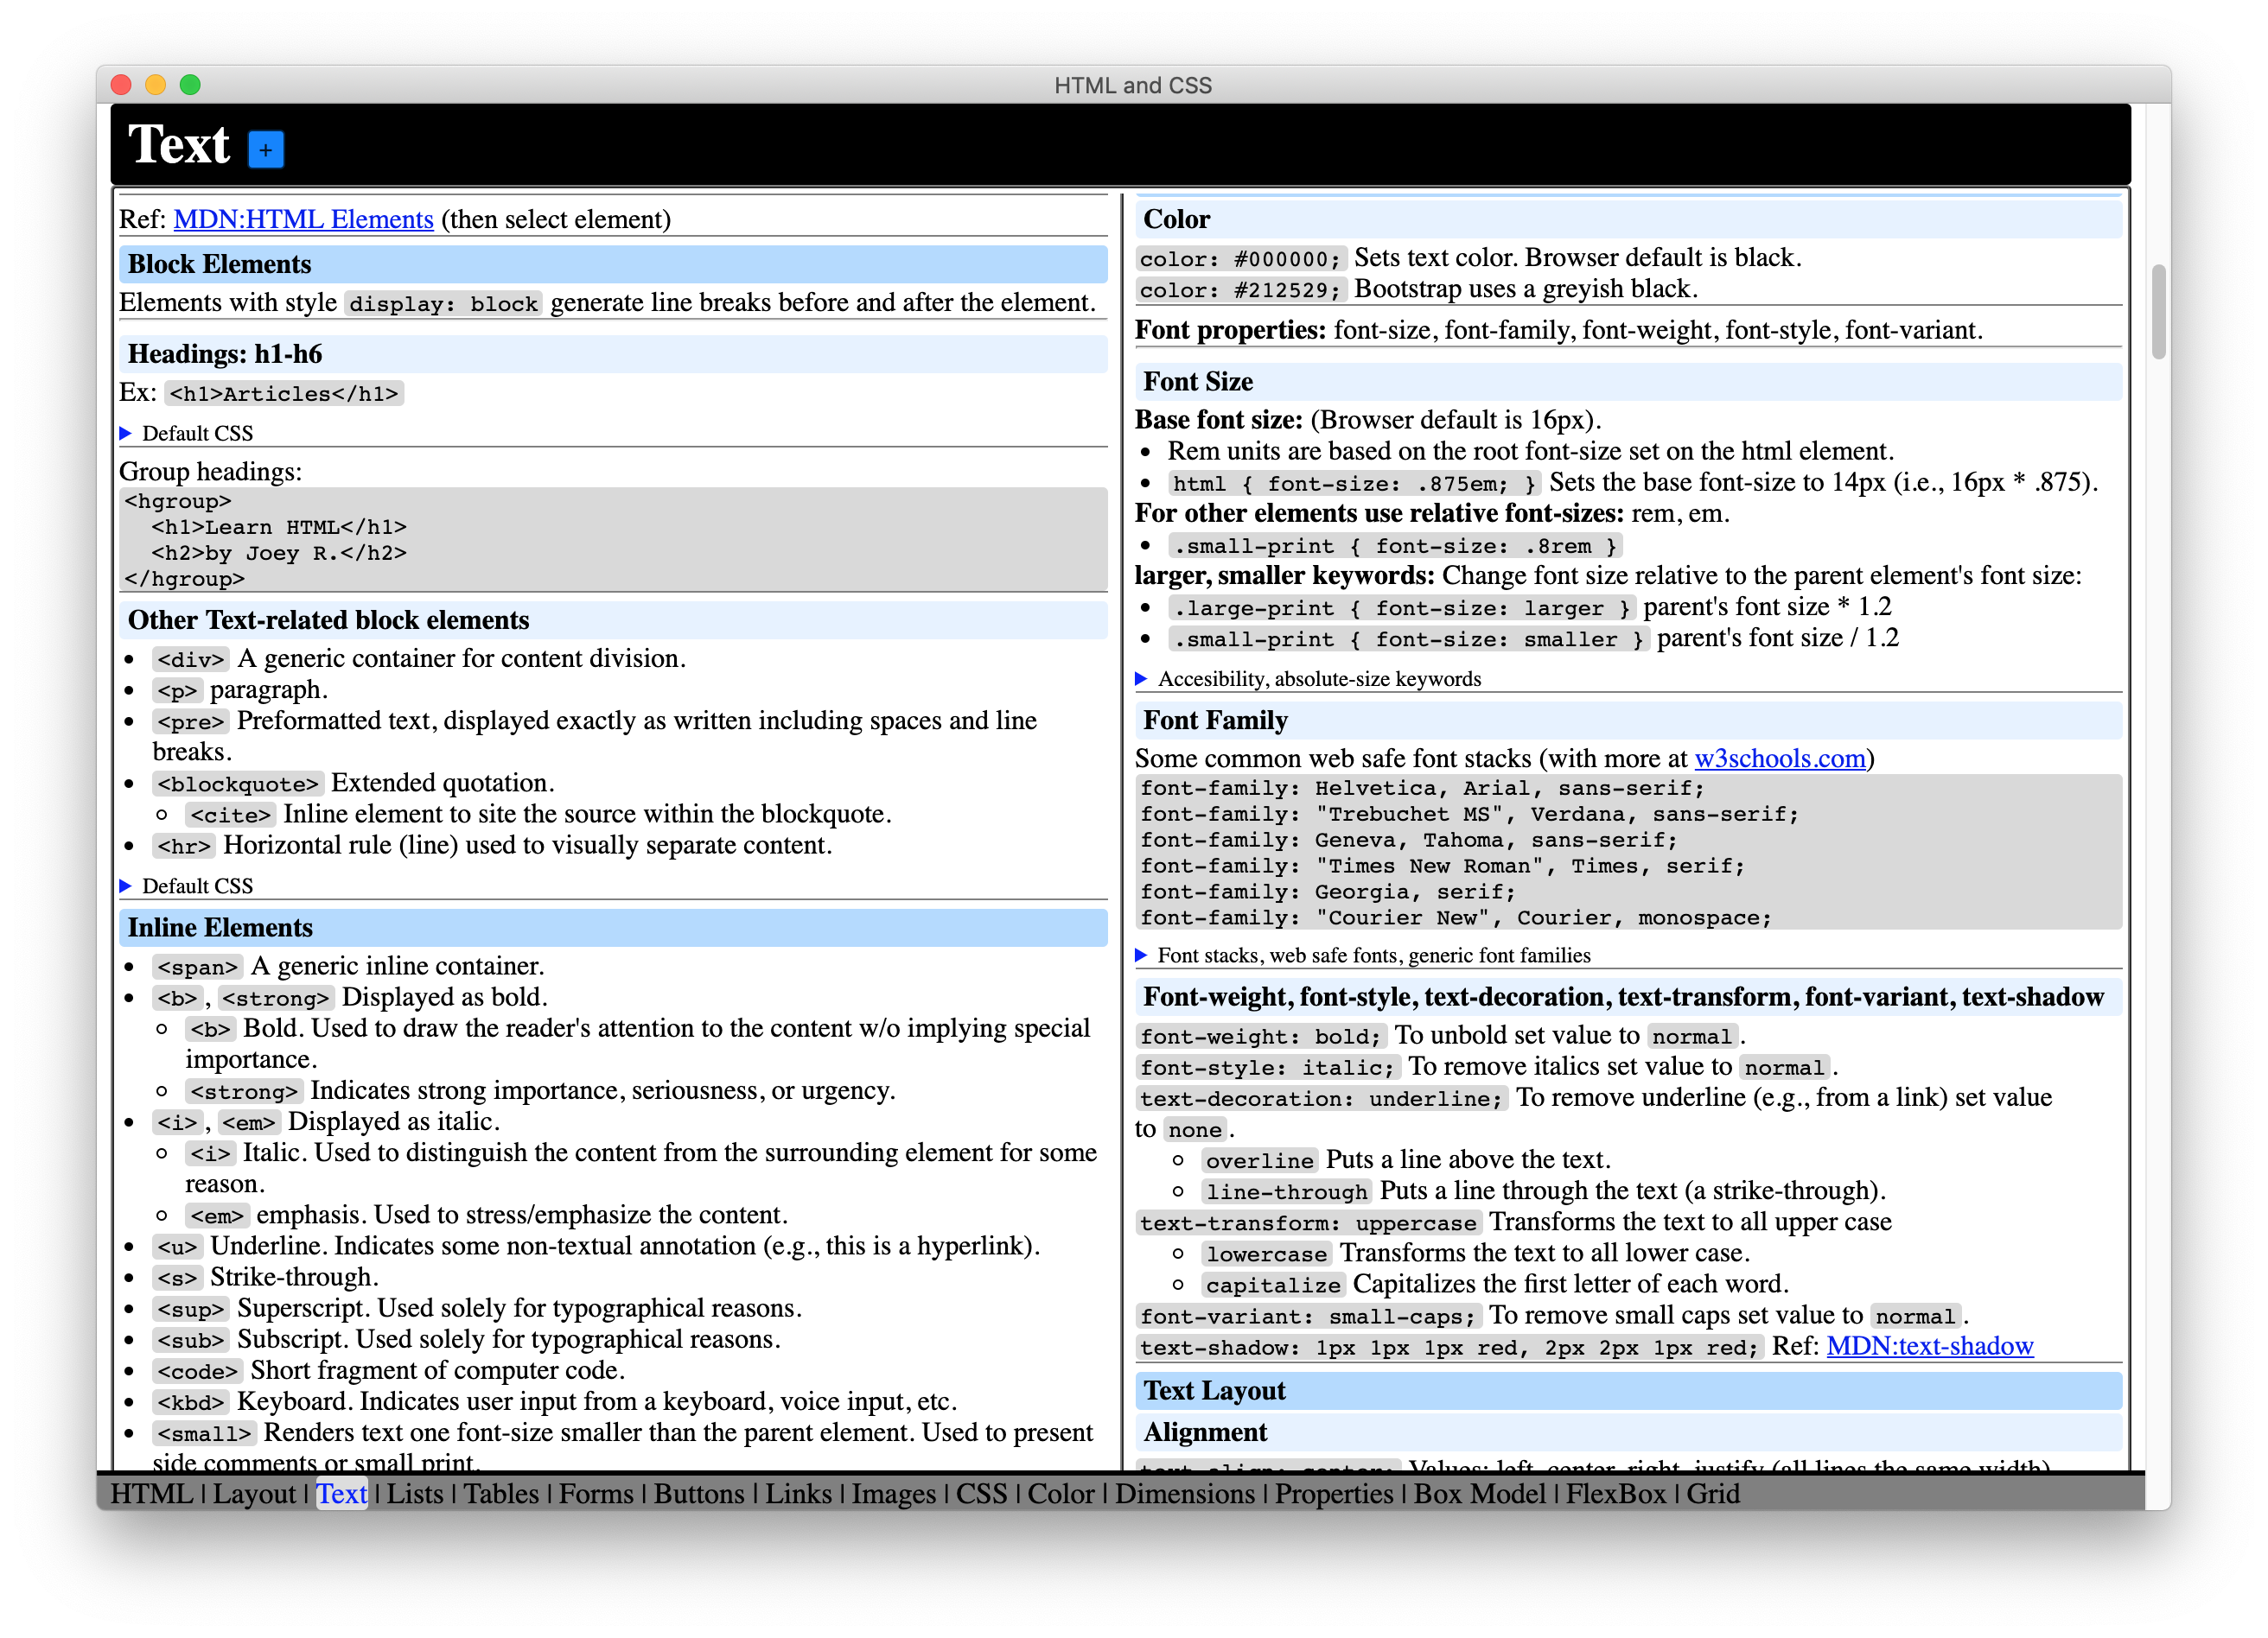
Task: Click the font-variant: small-caps; snippet
Action: 1308,1317
